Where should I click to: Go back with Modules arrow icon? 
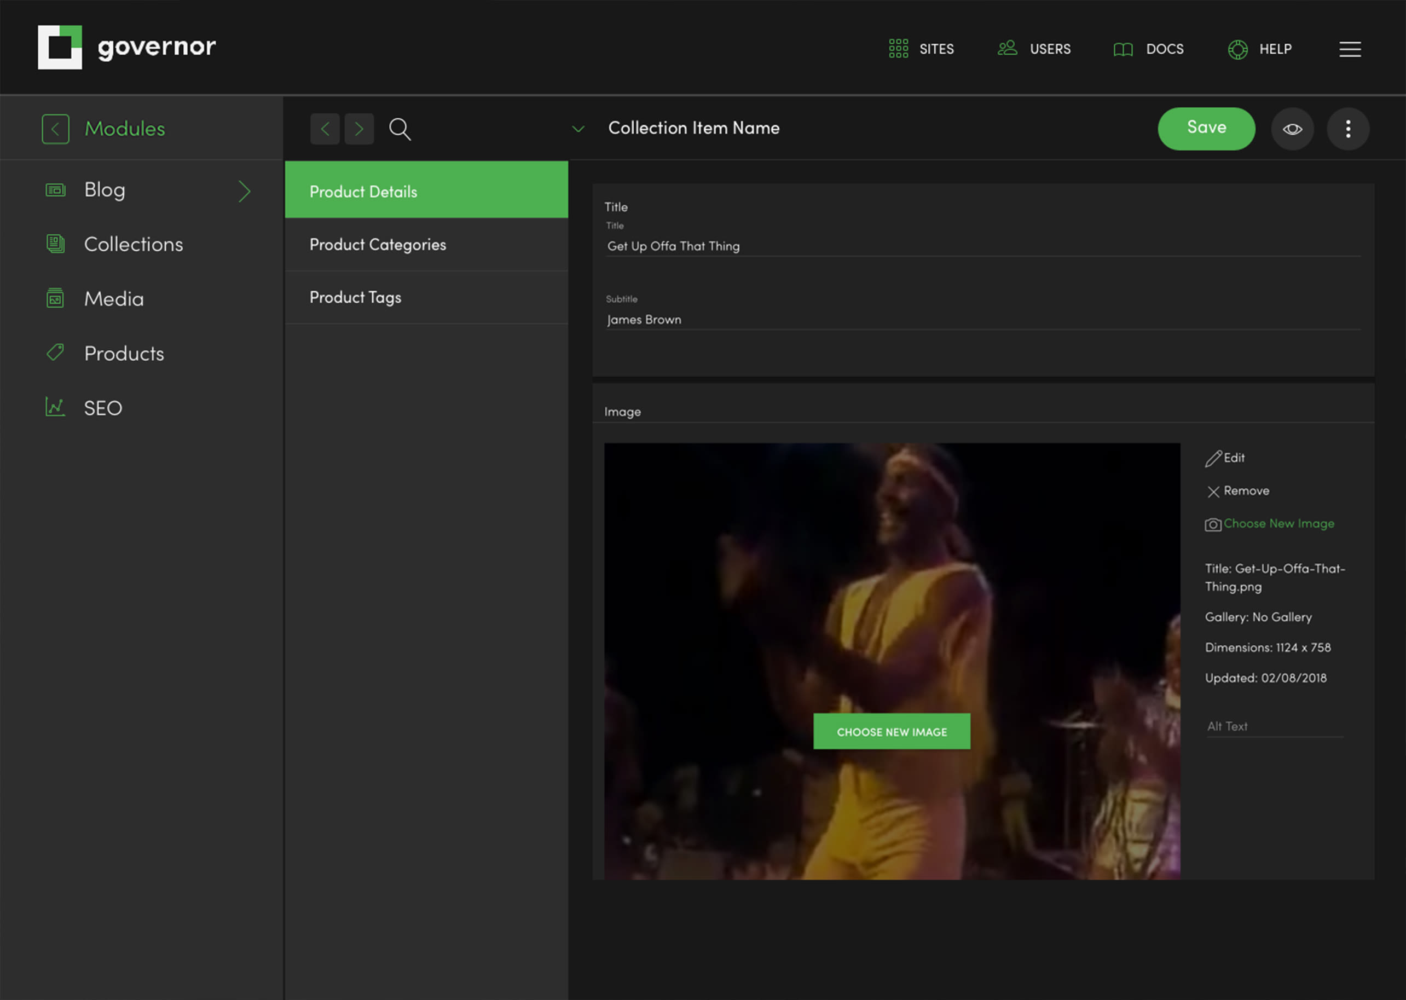55,129
